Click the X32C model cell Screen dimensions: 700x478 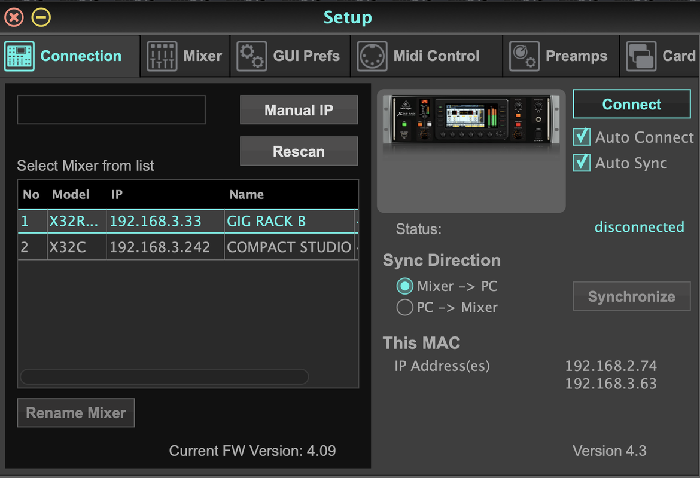77,247
